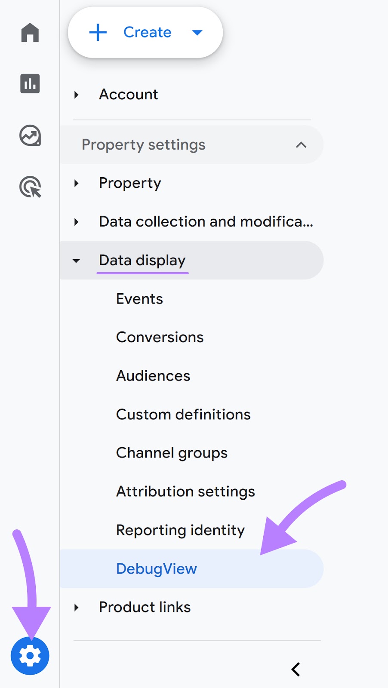This screenshot has height=688, width=388.
Task: Open Attribution settings
Action: pos(185,491)
